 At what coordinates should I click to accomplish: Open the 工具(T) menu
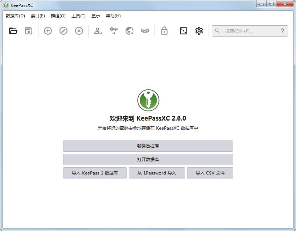pos(78,16)
